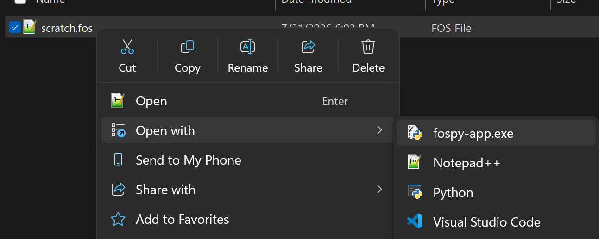This screenshot has width=599, height=239.
Task: Click the Python app icon in the submenu
Action: [415, 192]
